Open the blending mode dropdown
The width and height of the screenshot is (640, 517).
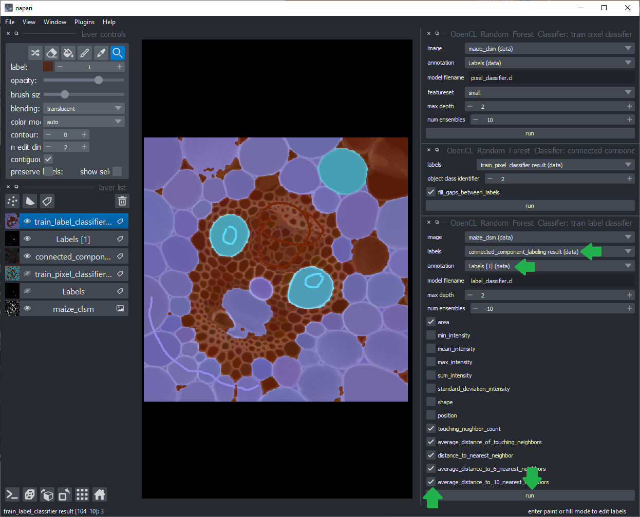[x=84, y=109]
